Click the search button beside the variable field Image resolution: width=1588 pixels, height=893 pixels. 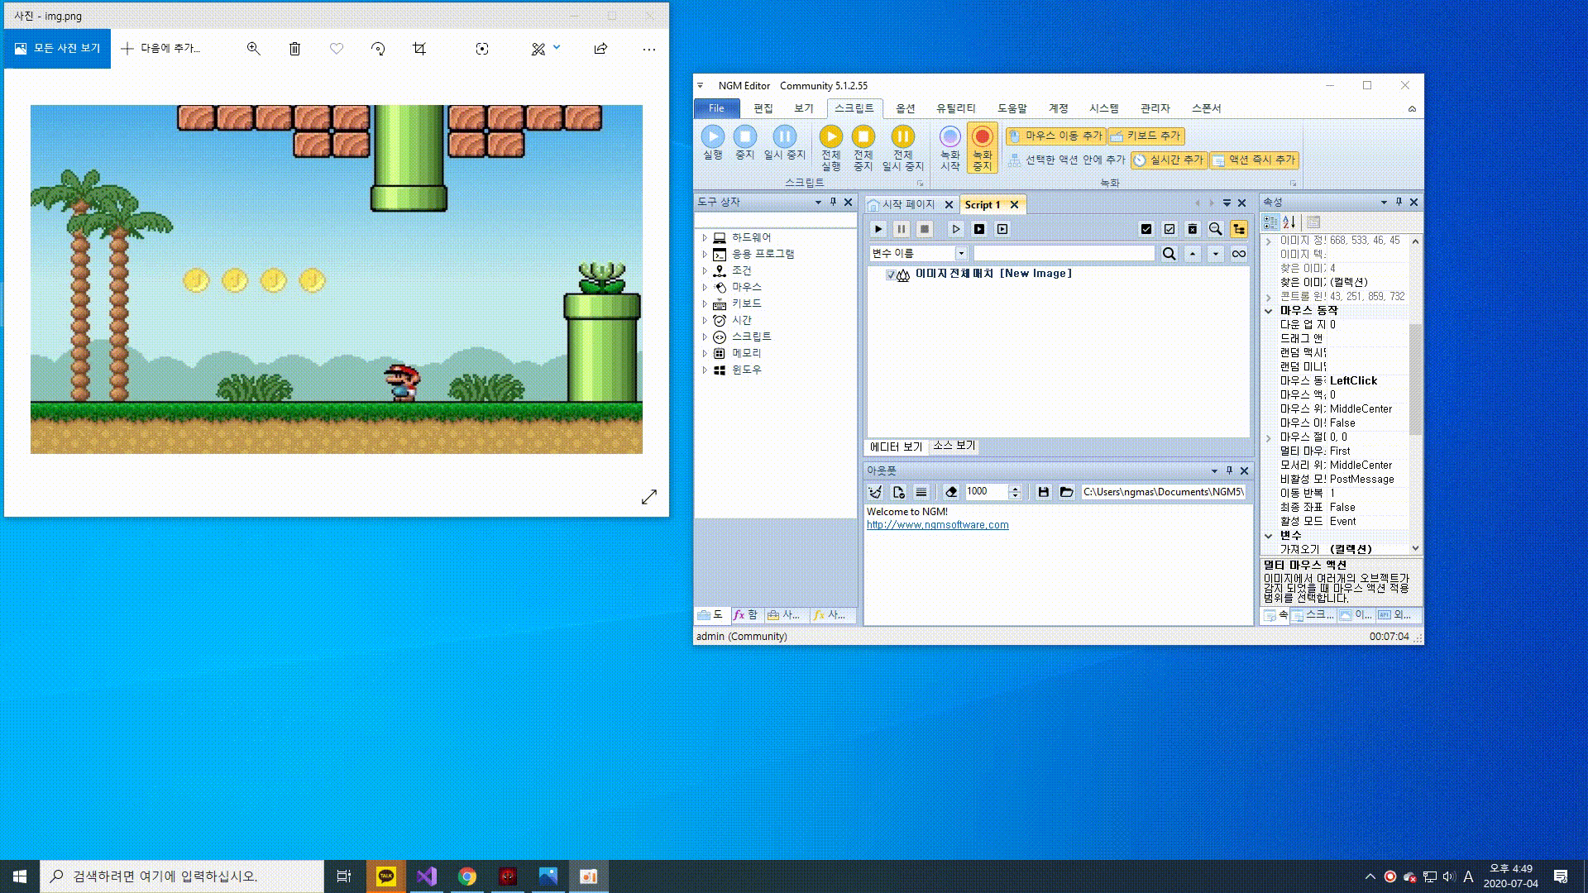click(x=1169, y=254)
